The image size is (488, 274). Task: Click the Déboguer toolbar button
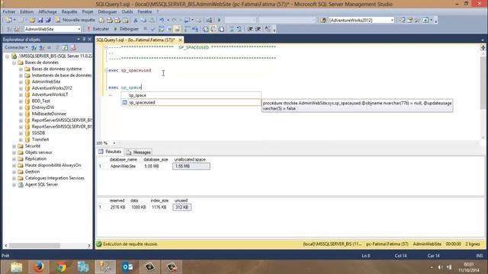pos(126,29)
